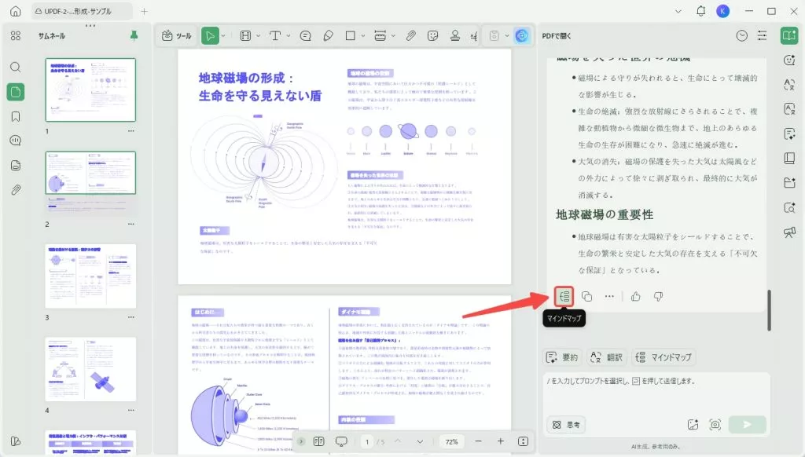Select the Text editing tool
This screenshot has height=457, width=805.
point(276,36)
